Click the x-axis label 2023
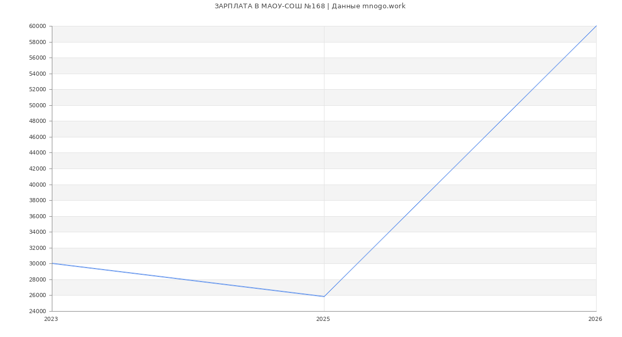Viewport: 622px width, 337px height. click(51, 319)
